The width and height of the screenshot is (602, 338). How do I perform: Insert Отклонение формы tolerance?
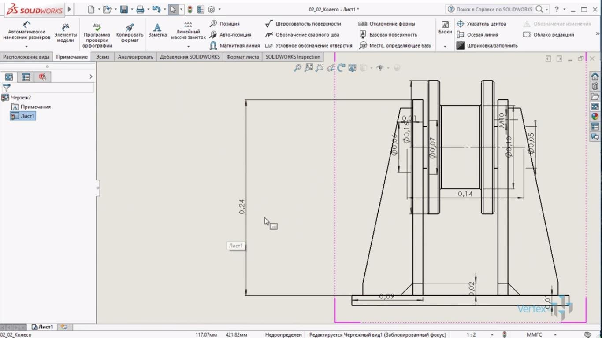pyautogui.click(x=387, y=24)
